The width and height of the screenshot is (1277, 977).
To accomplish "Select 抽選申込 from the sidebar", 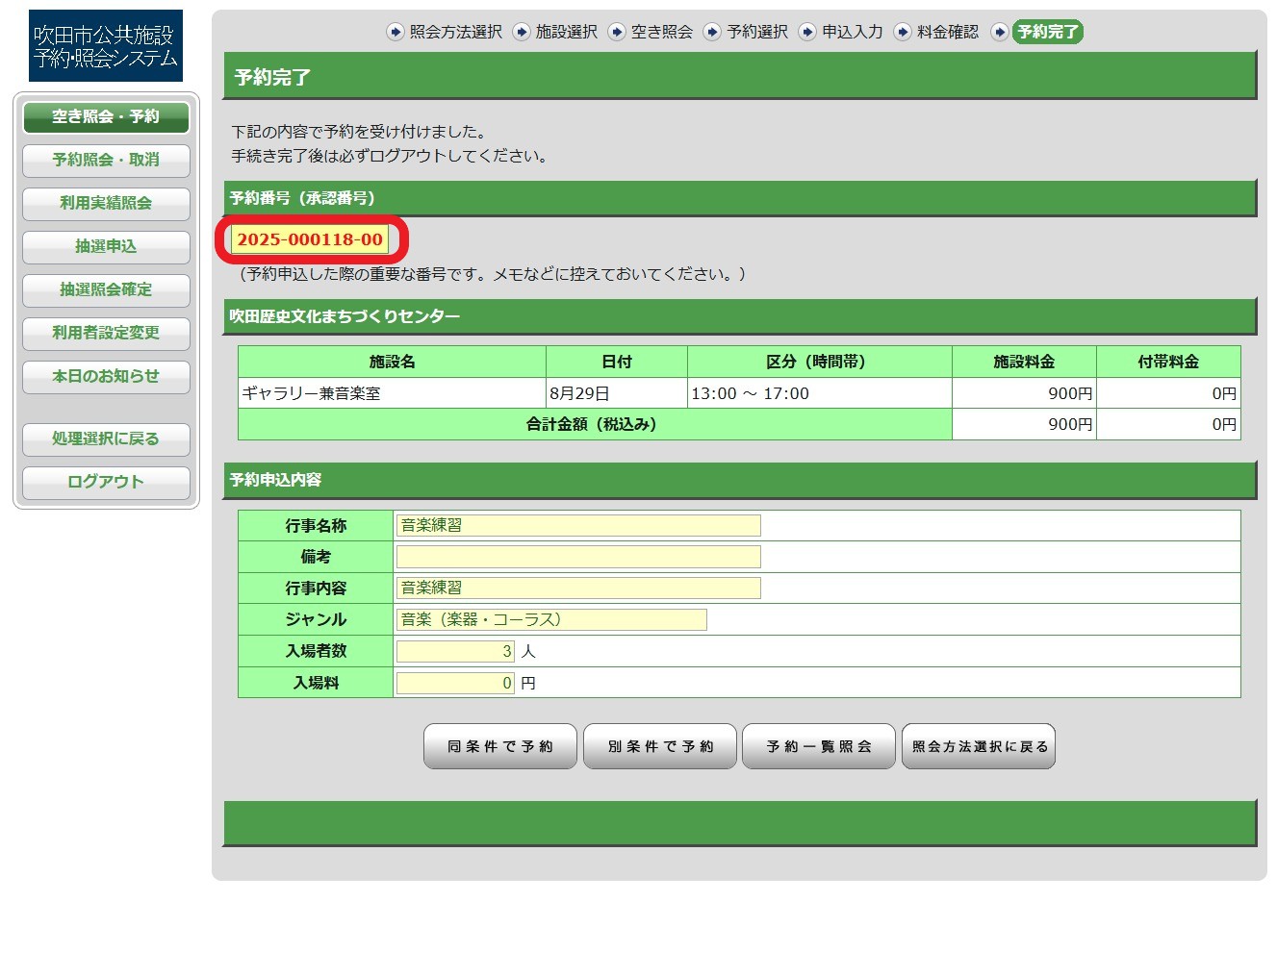I will point(106,247).
